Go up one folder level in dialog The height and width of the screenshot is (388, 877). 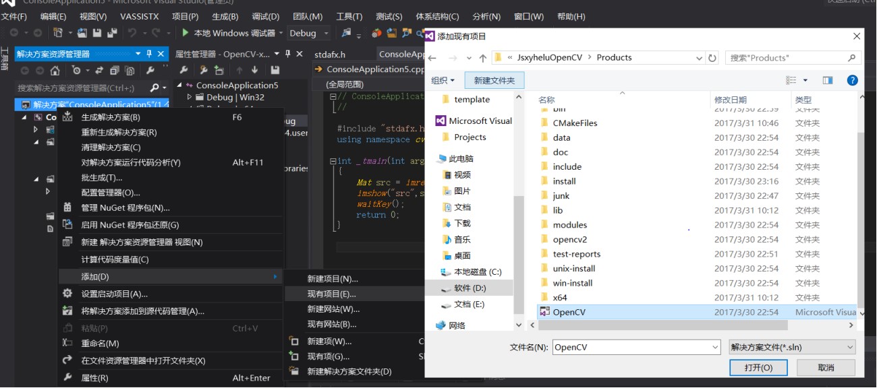click(x=483, y=58)
